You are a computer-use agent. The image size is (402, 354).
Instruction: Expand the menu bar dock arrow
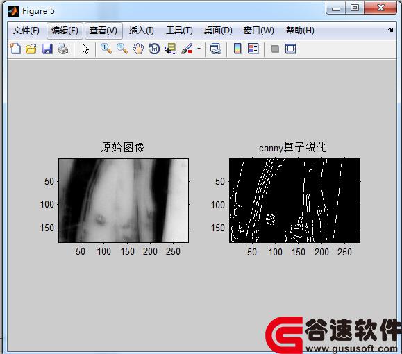(x=390, y=31)
